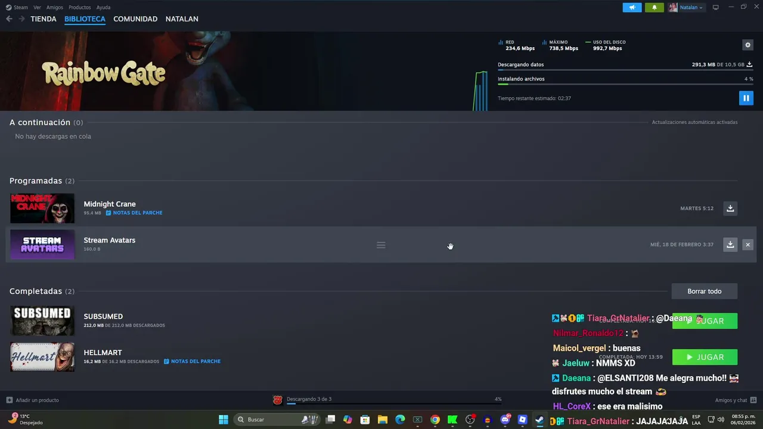Play HELLMART with the JUGAR button
This screenshot has height=429, width=763.
[x=705, y=357]
